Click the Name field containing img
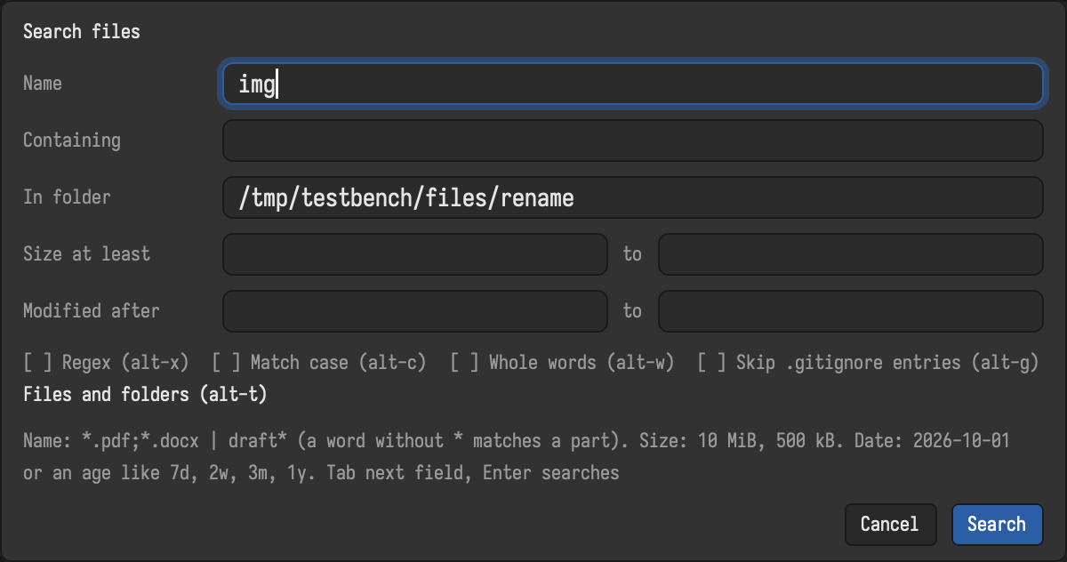The height and width of the screenshot is (562, 1067). [x=632, y=84]
